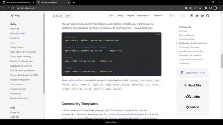The image size is (223, 125).
Task: Open Chrome three-dot menu
Action: coord(220,8)
